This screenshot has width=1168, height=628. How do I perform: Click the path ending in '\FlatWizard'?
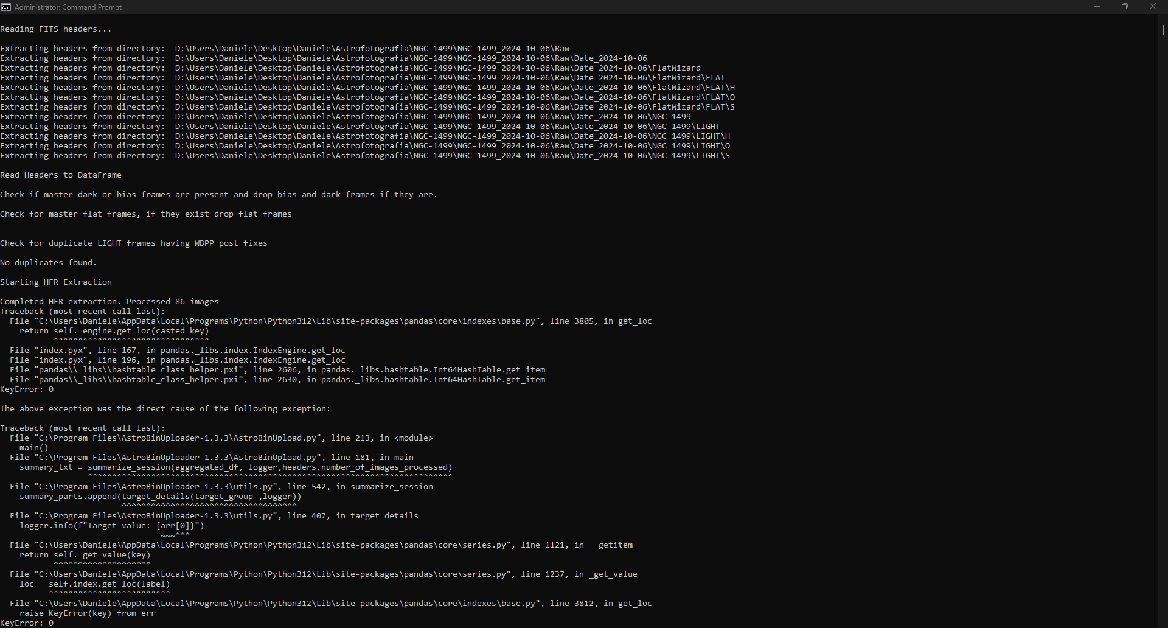[x=438, y=68]
